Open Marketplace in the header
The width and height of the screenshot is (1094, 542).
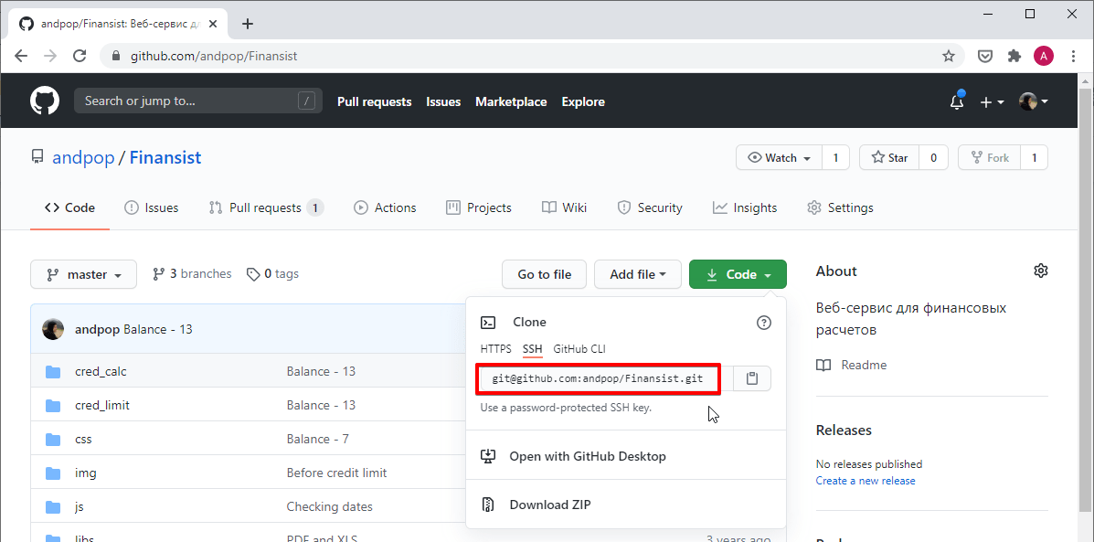[x=512, y=101]
